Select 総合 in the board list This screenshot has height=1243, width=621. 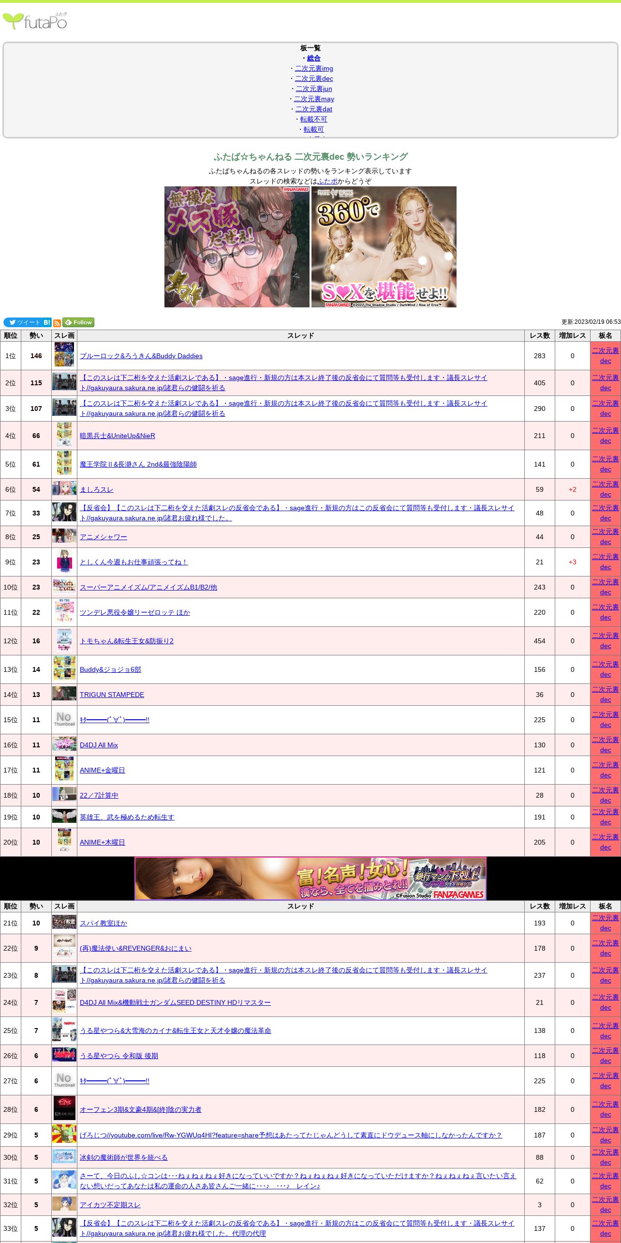[x=314, y=58]
